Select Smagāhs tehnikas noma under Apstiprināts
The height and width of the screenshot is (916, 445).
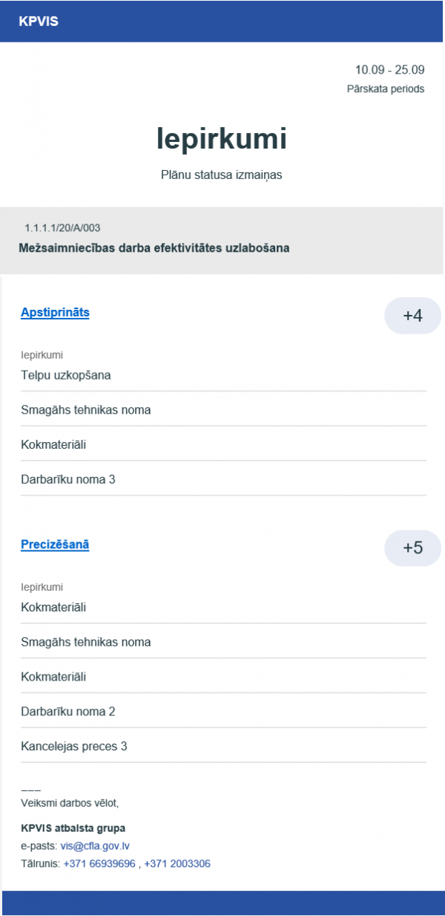click(86, 410)
